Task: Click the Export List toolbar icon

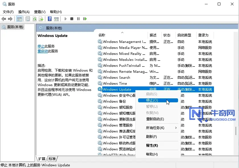Action: pyautogui.click(x=41, y=19)
